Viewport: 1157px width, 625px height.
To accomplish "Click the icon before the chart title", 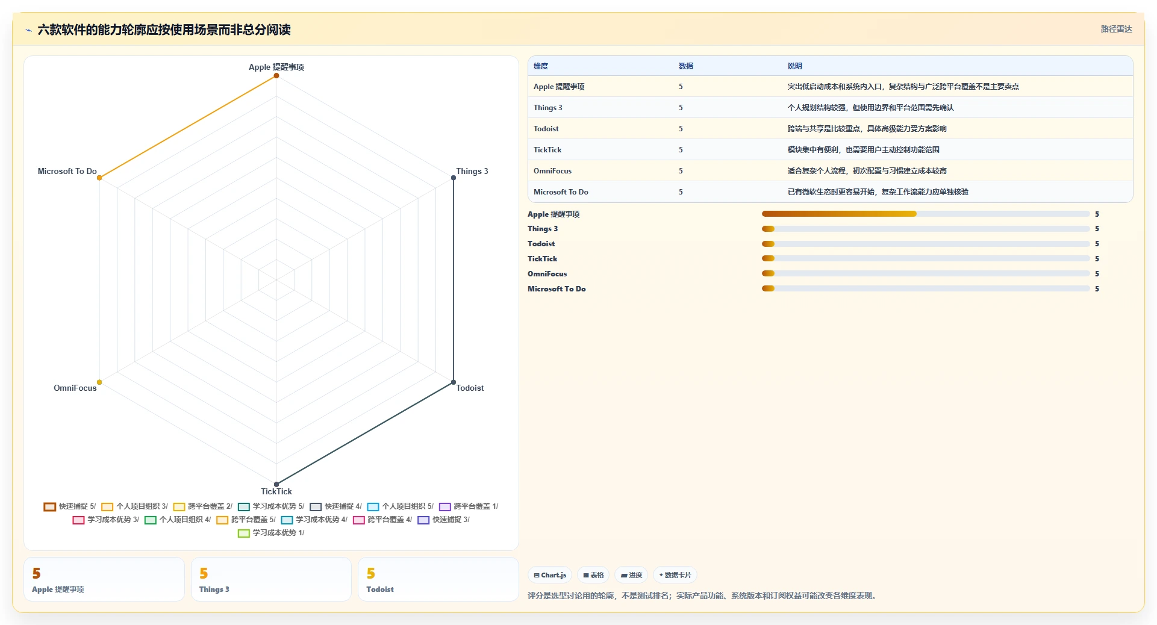I will pyautogui.click(x=28, y=30).
